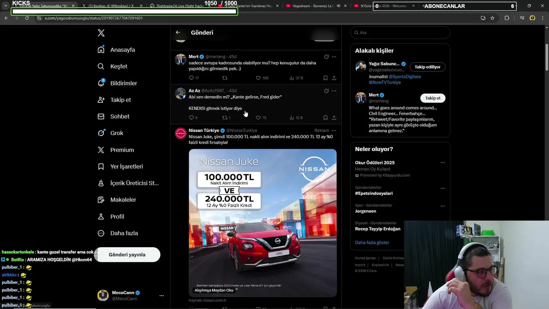
Task: Open Chrome extensions puzzle icon
Action: (507, 18)
